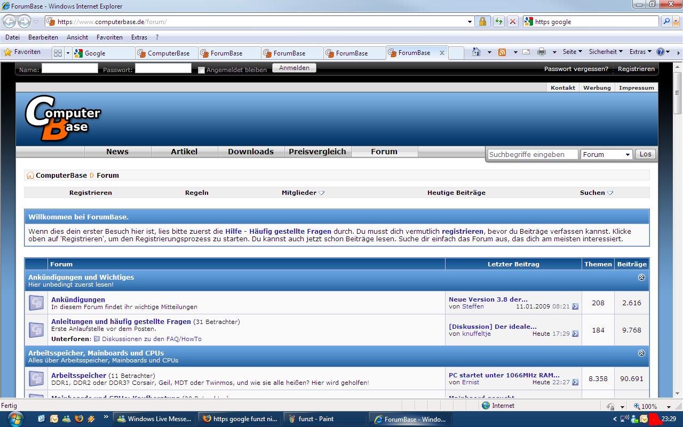Open Hilfe - Häufig gestellte Fragen link
683x427 pixels.
[x=279, y=232]
